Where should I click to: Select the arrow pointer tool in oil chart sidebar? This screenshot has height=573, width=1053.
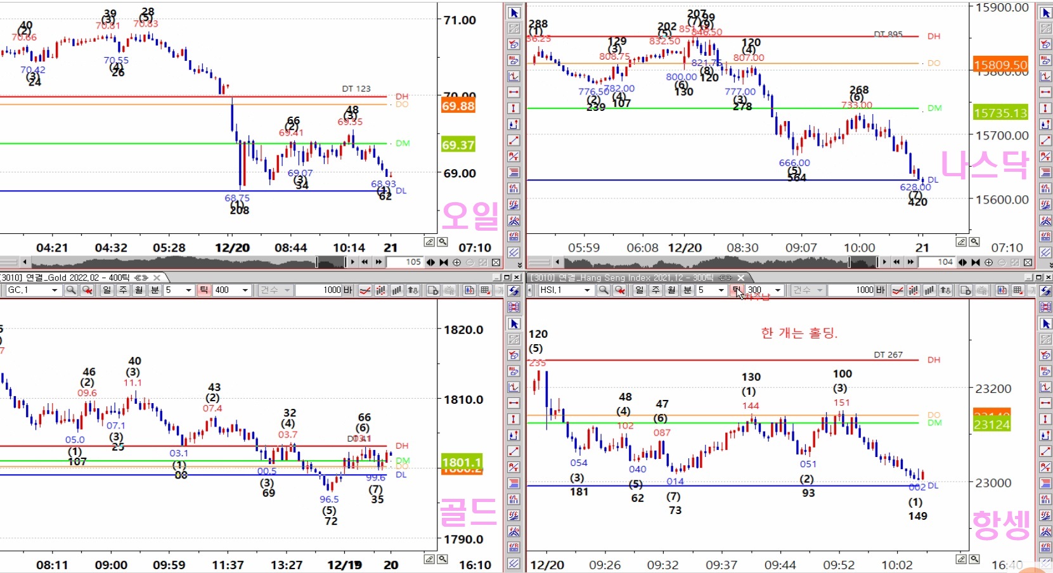point(514,13)
